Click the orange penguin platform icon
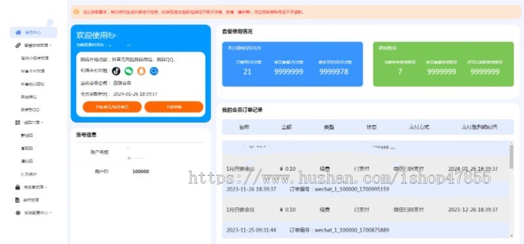The height and width of the screenshot is (244, 524). [141, 71]
